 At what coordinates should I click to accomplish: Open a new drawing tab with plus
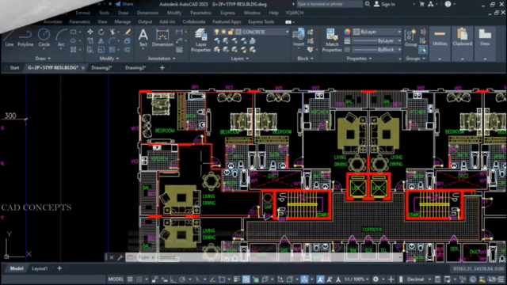(x=162, y=67)
